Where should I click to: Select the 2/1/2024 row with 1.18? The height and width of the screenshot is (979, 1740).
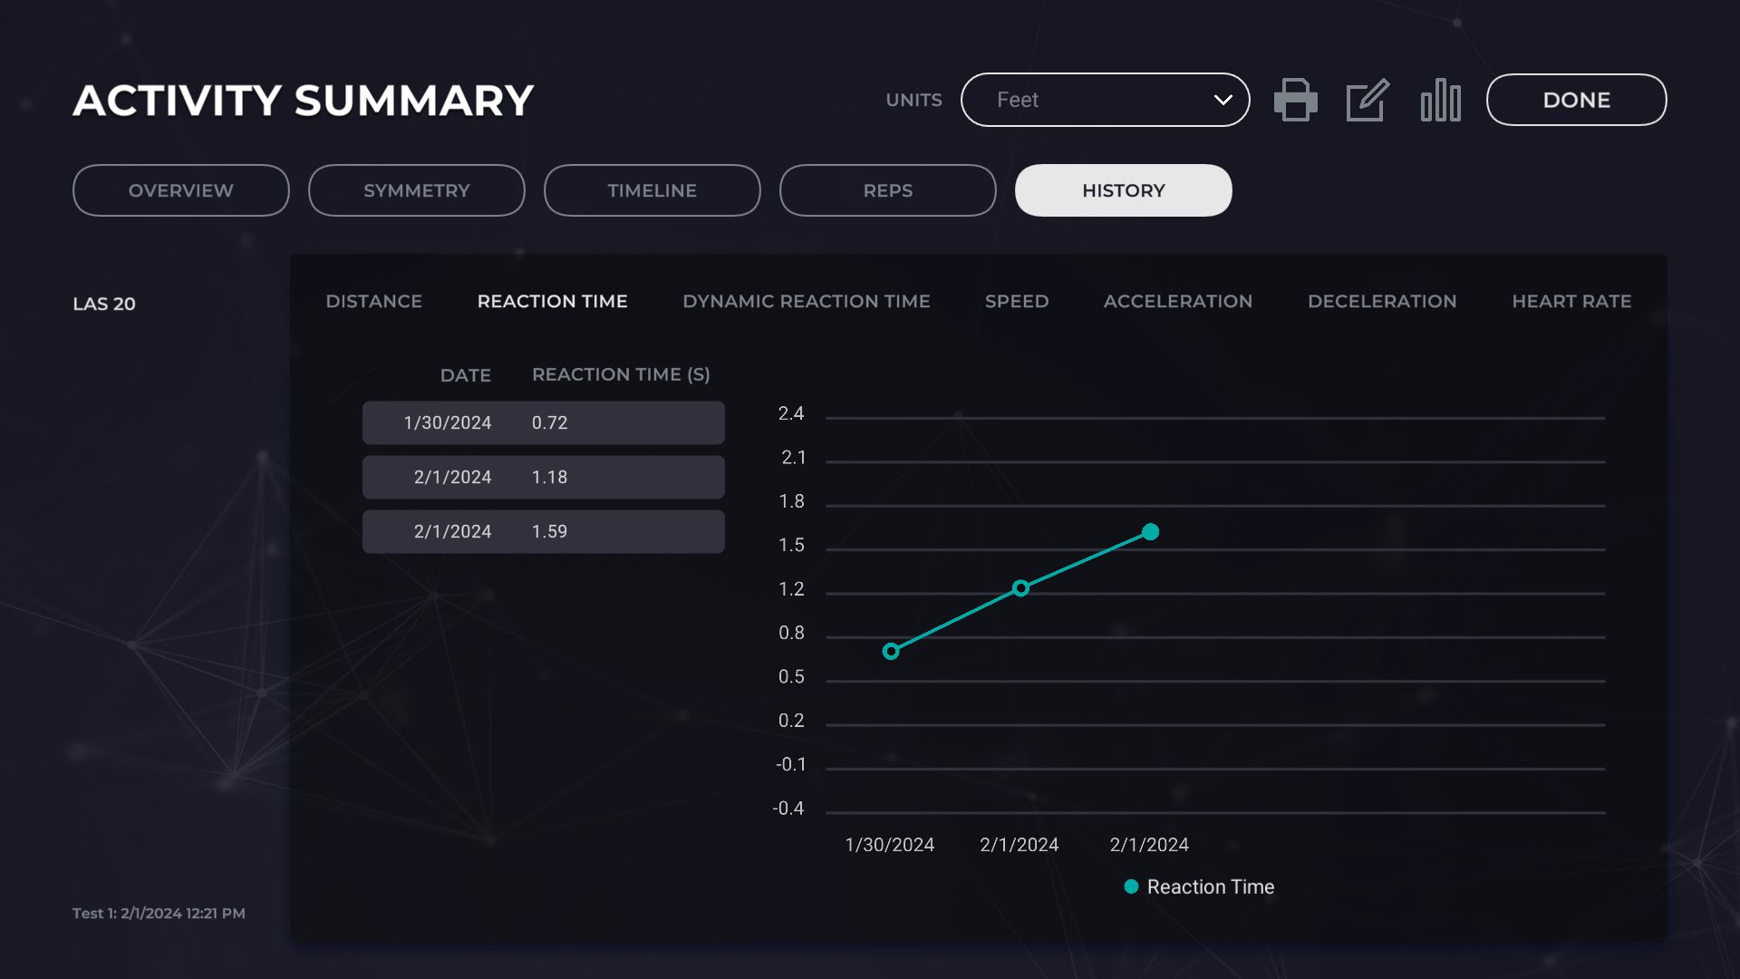coord(544,477)
